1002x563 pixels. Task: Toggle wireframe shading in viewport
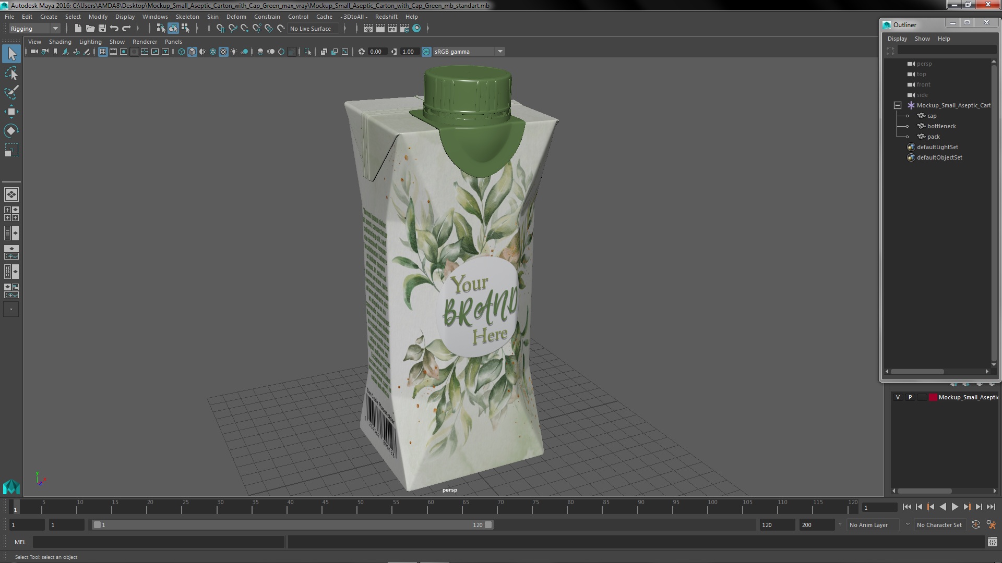[x=182, y=52]
